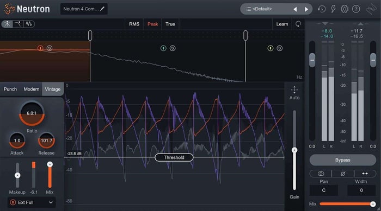This screenshot has width=381, height=211.
Task: Expand the Ext Full sidechain dropdown
Action: tap(51, 202)
